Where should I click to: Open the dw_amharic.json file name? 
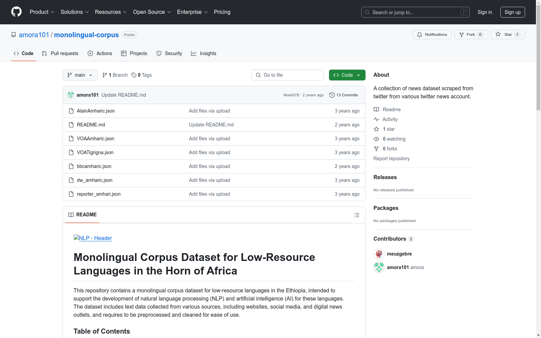pyautogui.click(x=95, y=180)
